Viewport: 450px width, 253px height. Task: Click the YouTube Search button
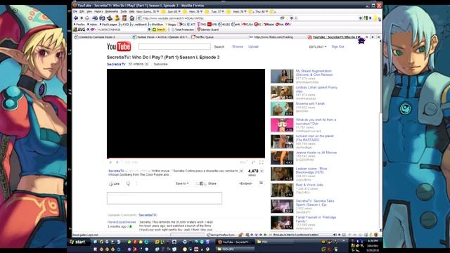tap(219, 46)
